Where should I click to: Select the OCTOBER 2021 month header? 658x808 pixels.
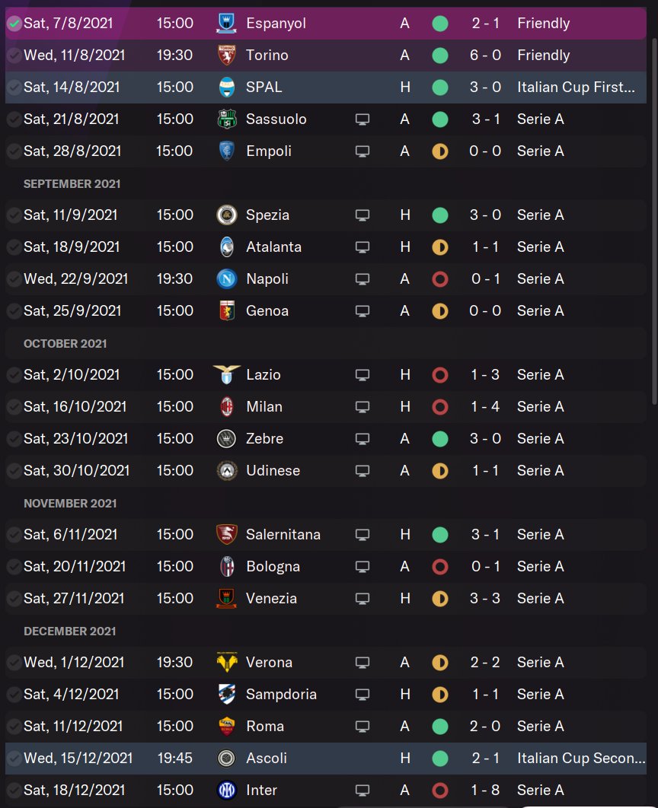pos(65,344)
